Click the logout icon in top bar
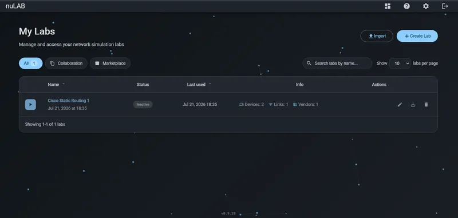 pyautogui.click(x=445, y=6)
